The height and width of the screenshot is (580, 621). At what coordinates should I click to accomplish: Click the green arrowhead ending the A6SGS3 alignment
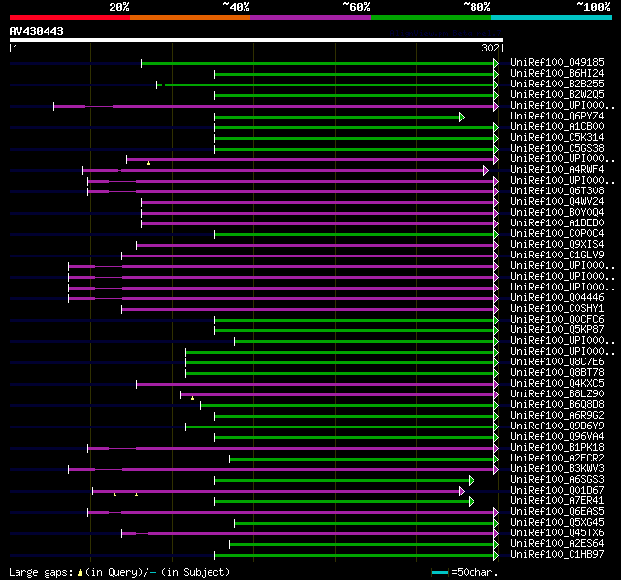(472, 481)
